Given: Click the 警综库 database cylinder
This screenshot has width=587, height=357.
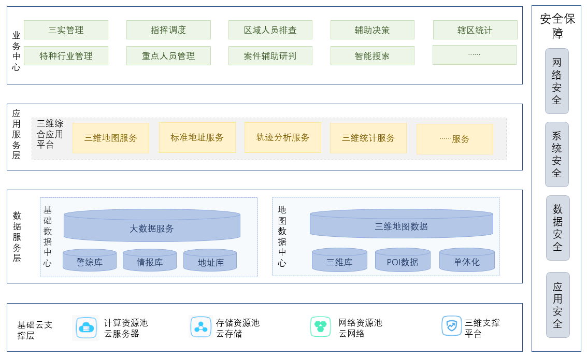Looking at the screenshot, I should click(89, 261).
